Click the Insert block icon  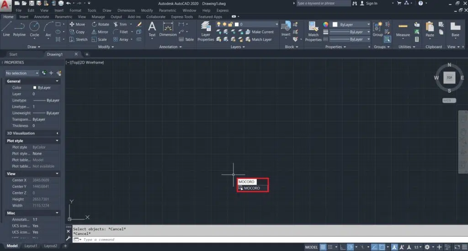click(286, 28)
